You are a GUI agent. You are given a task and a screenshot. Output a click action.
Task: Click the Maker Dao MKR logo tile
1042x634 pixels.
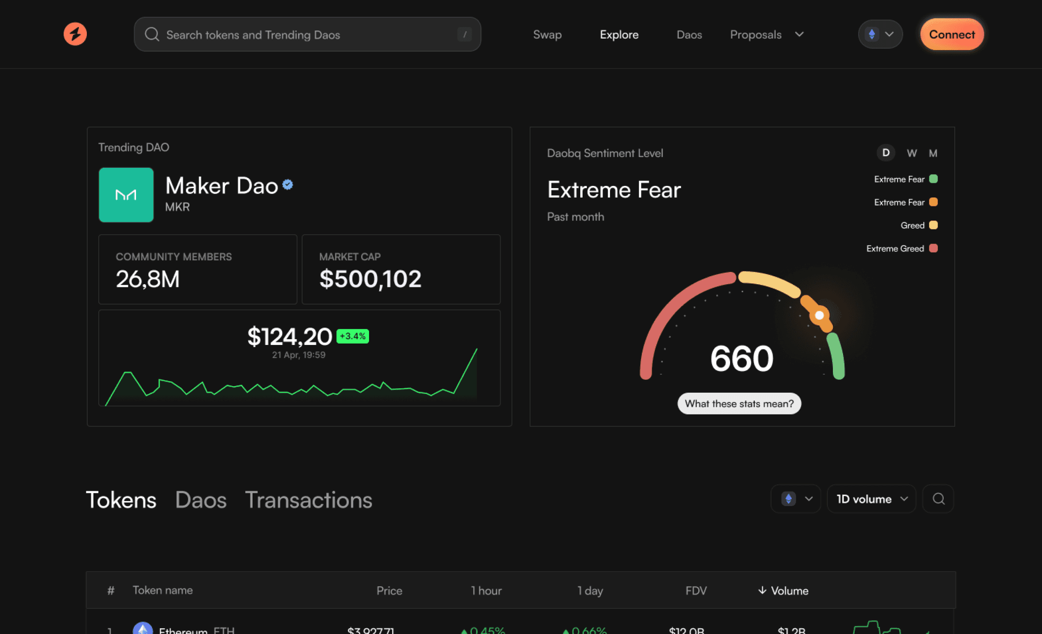pos(126,195)
